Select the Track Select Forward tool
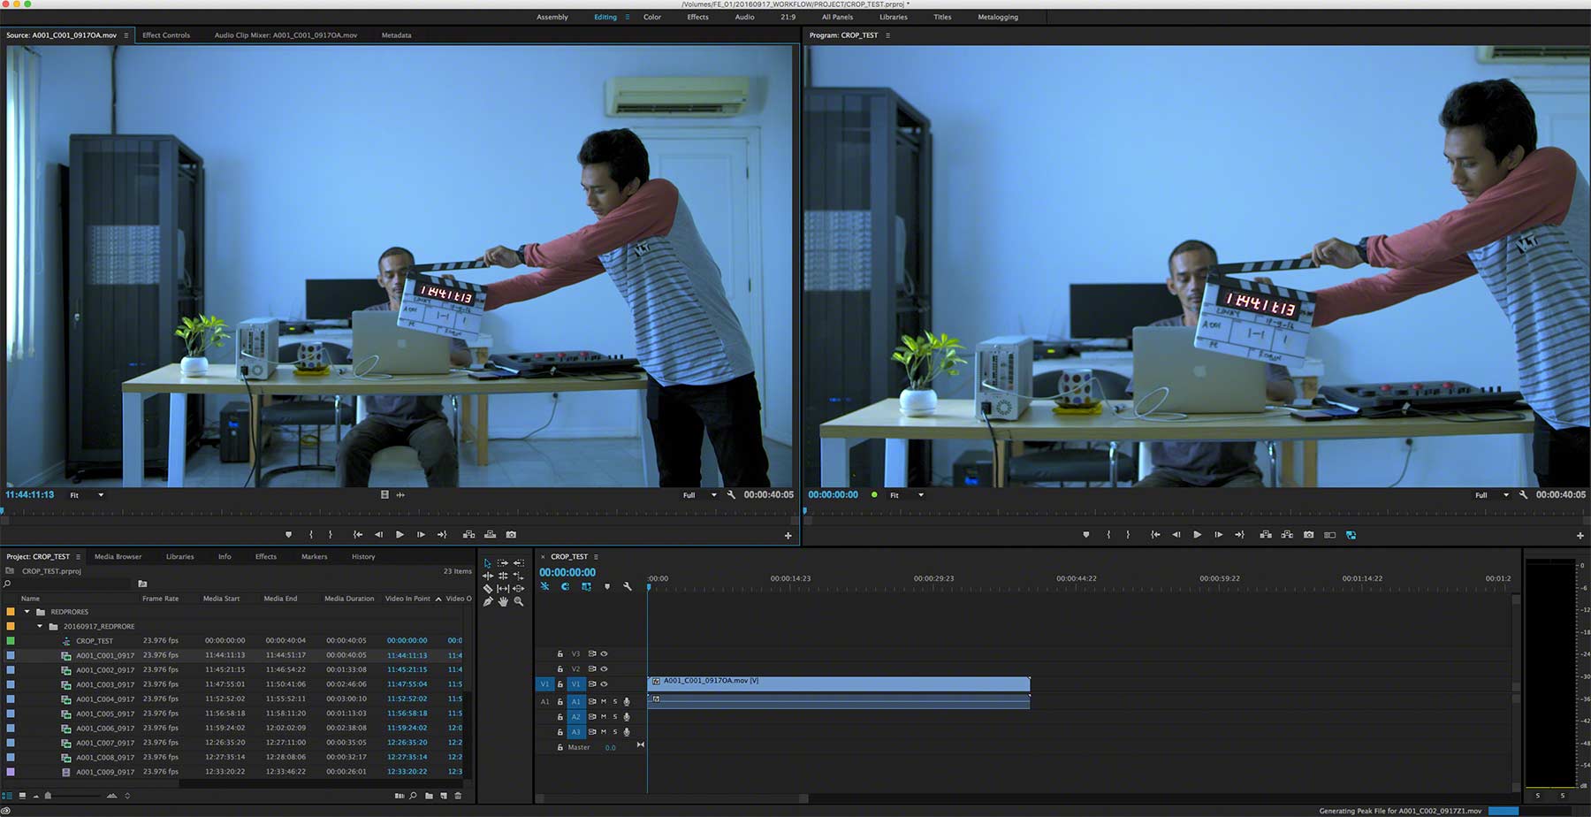 [x=503, y=563]
